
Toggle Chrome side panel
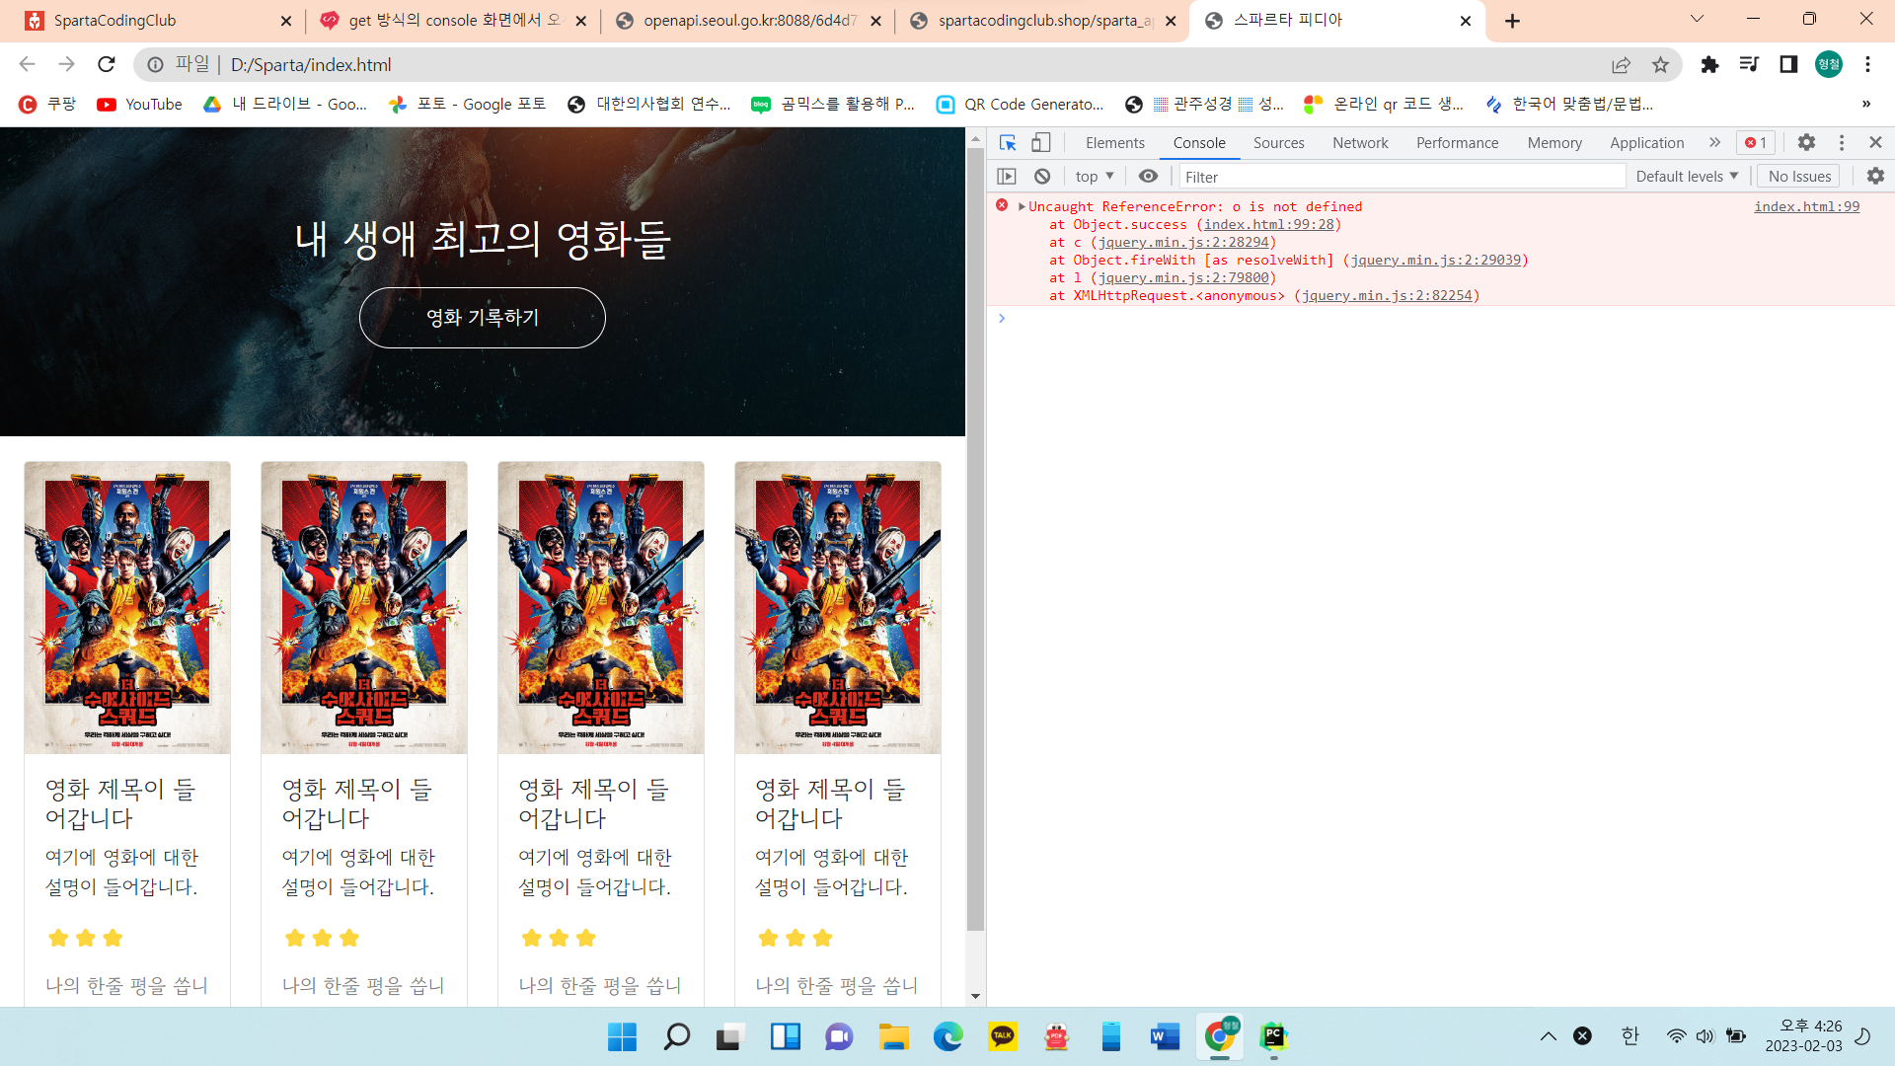(x=1788, y=64)
